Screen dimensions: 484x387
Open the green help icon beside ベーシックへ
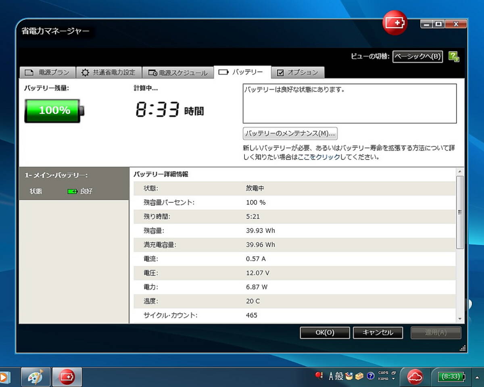(454, 56)
